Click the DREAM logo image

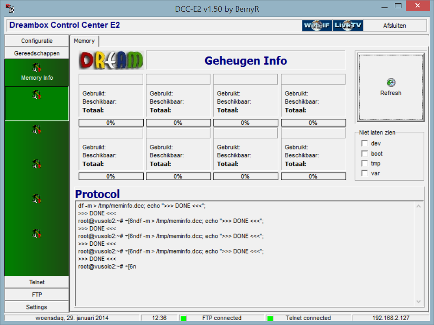111,60
